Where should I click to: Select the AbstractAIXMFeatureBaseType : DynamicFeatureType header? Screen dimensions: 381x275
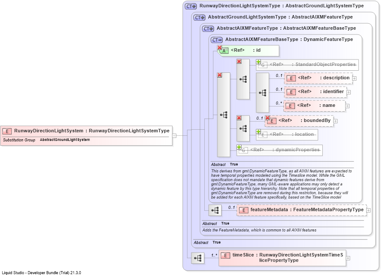click(289, 40)
